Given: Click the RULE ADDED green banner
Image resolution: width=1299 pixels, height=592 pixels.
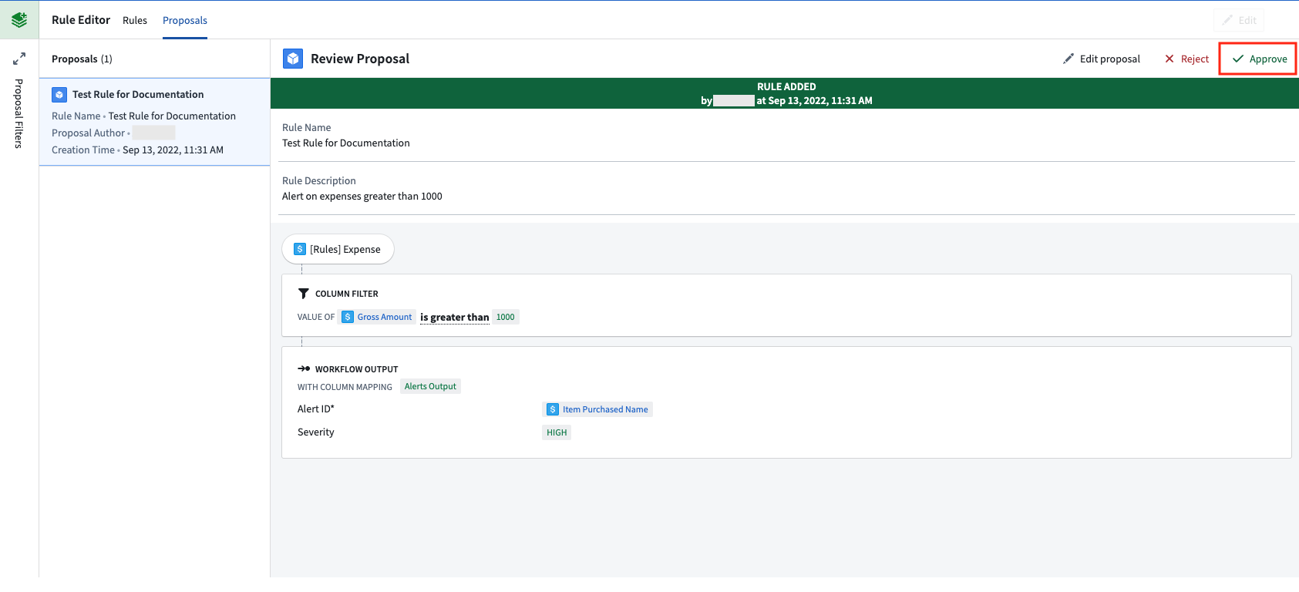Looking at the screenshot, I should [785, 93].
